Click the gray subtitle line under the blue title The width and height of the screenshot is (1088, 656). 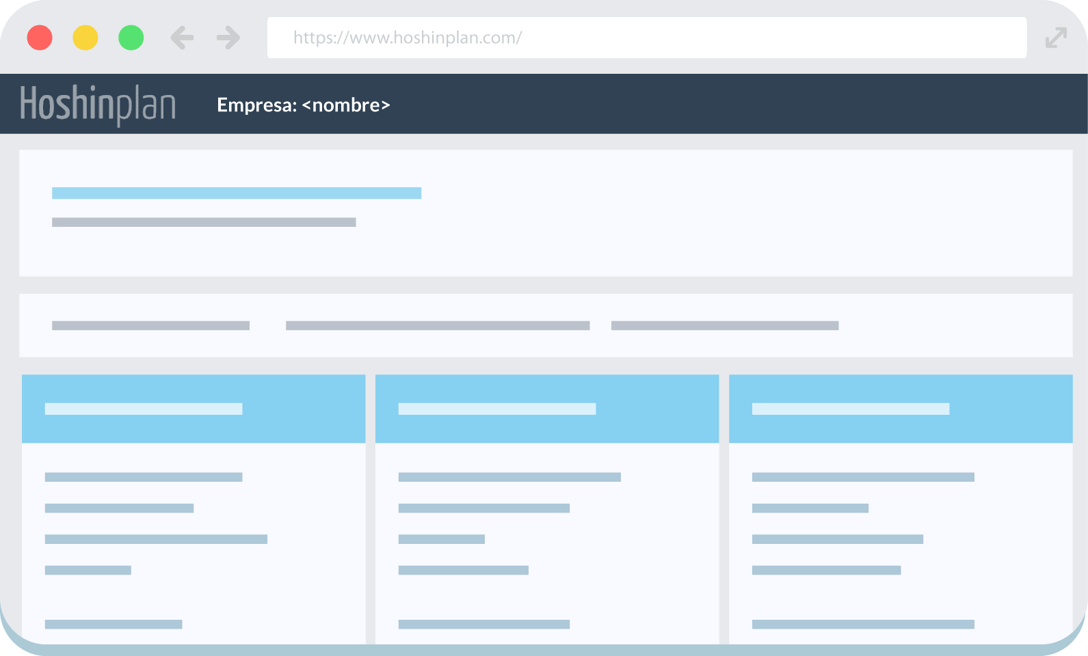tap(204, 222)
